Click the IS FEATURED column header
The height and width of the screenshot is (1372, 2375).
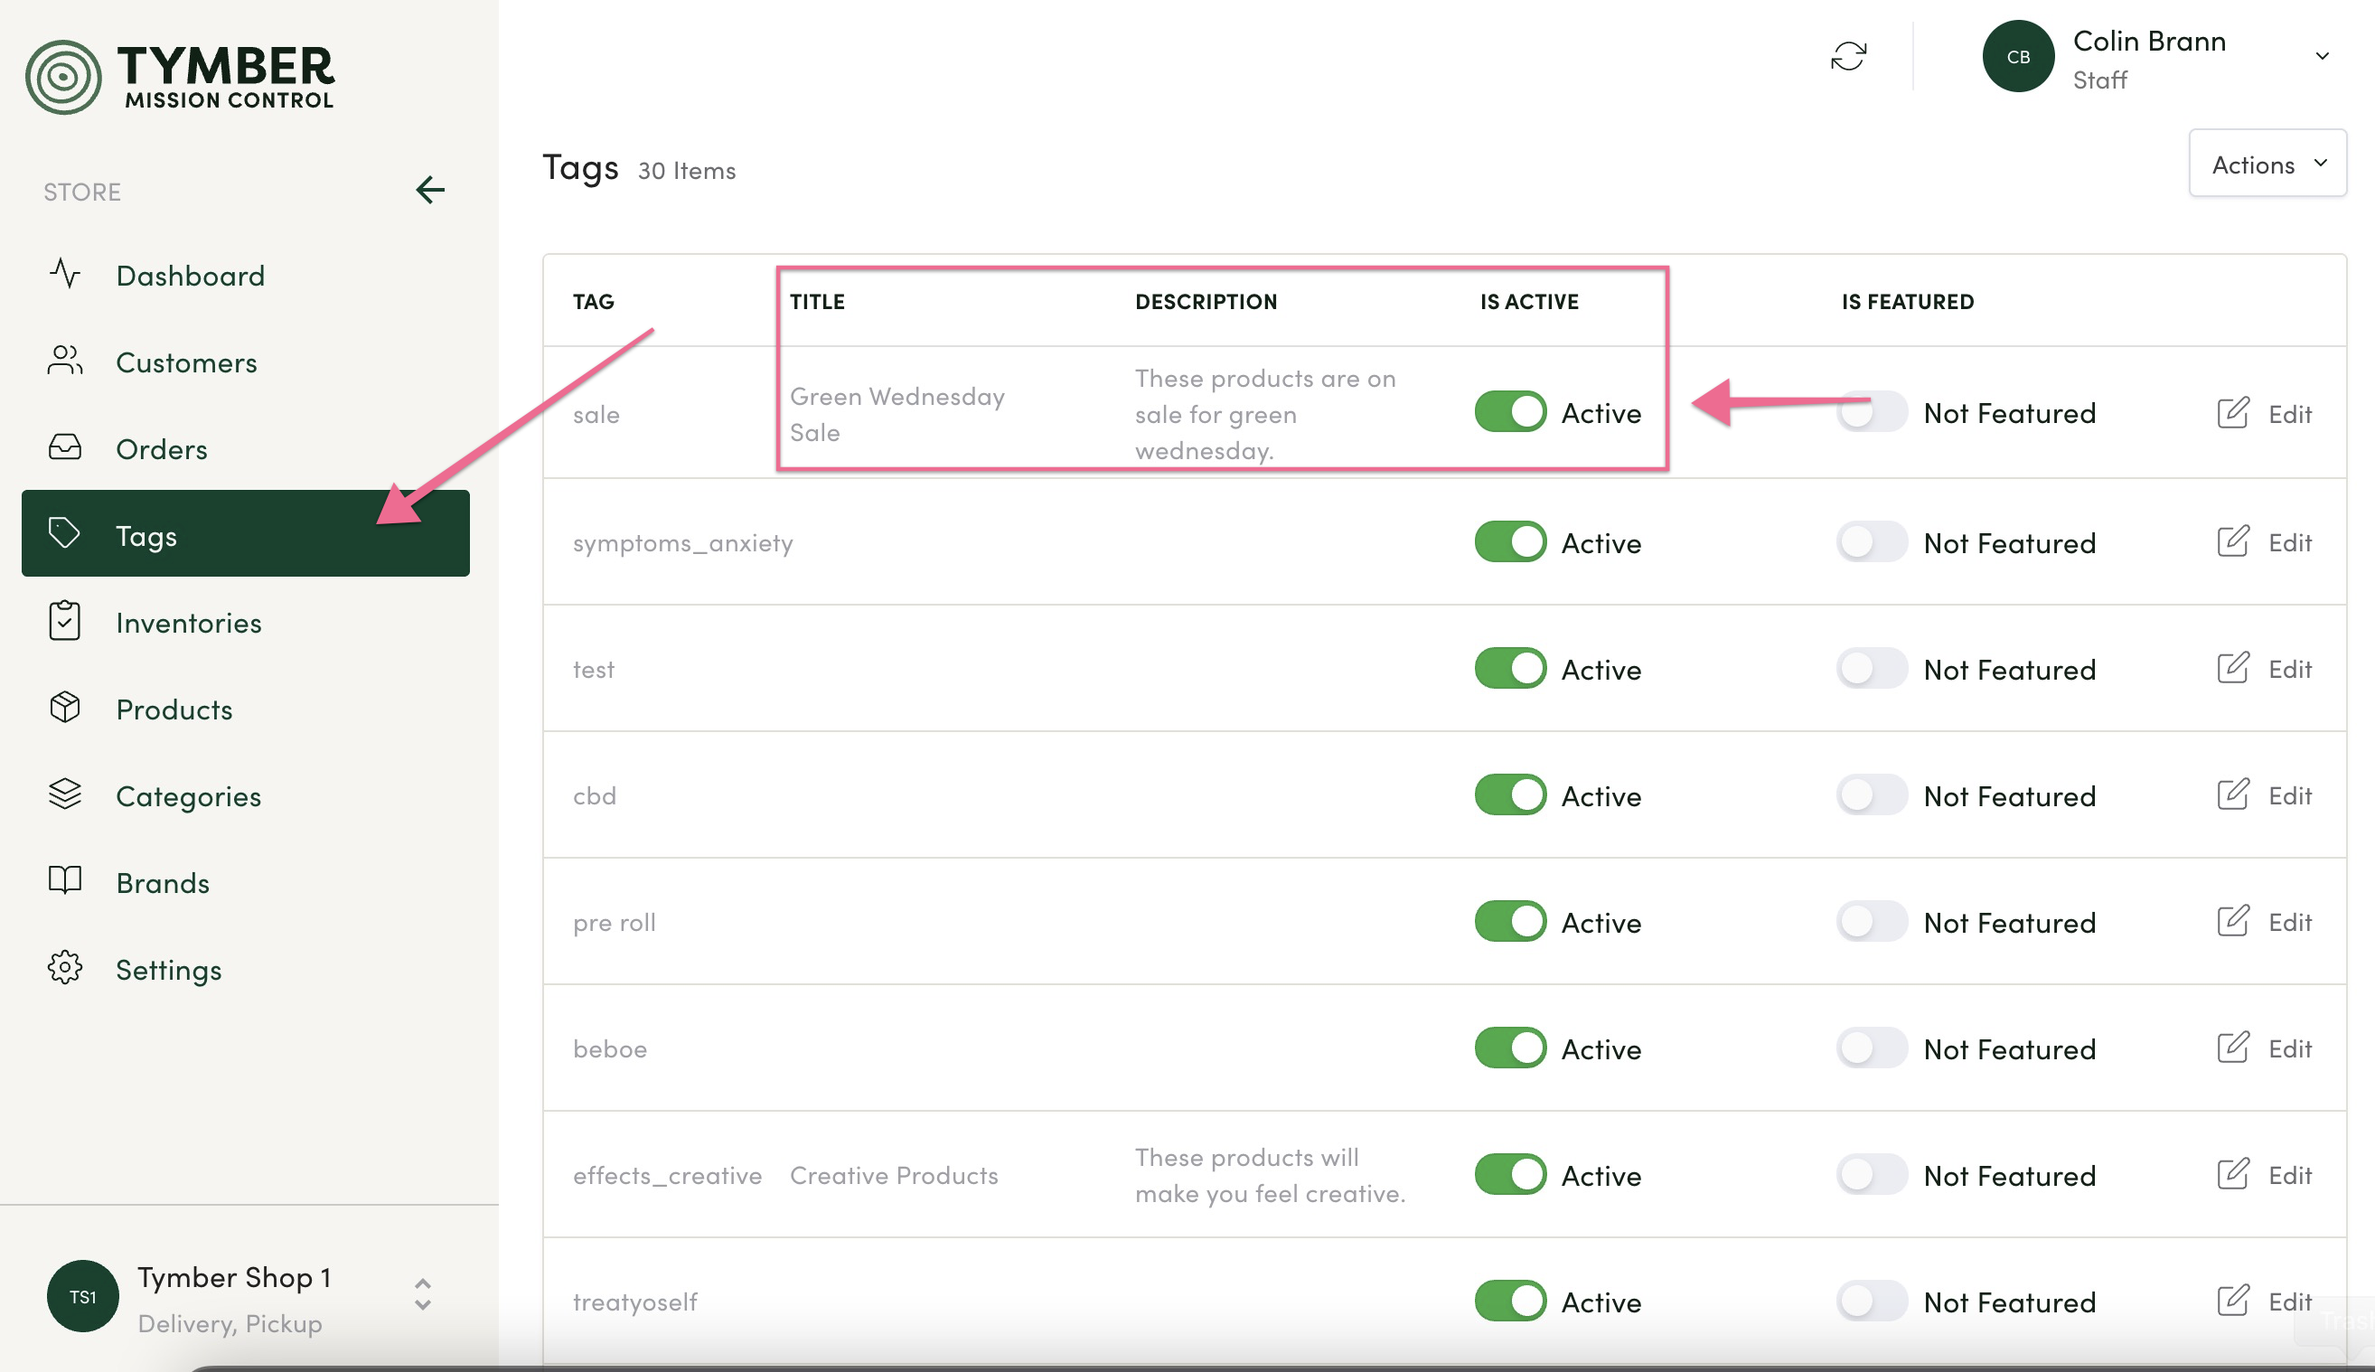[1906, 301]
